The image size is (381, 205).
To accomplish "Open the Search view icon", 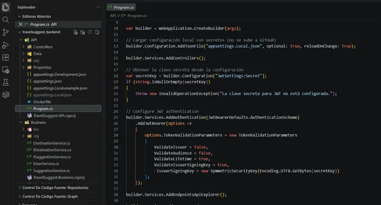I will tap(6, 19).
